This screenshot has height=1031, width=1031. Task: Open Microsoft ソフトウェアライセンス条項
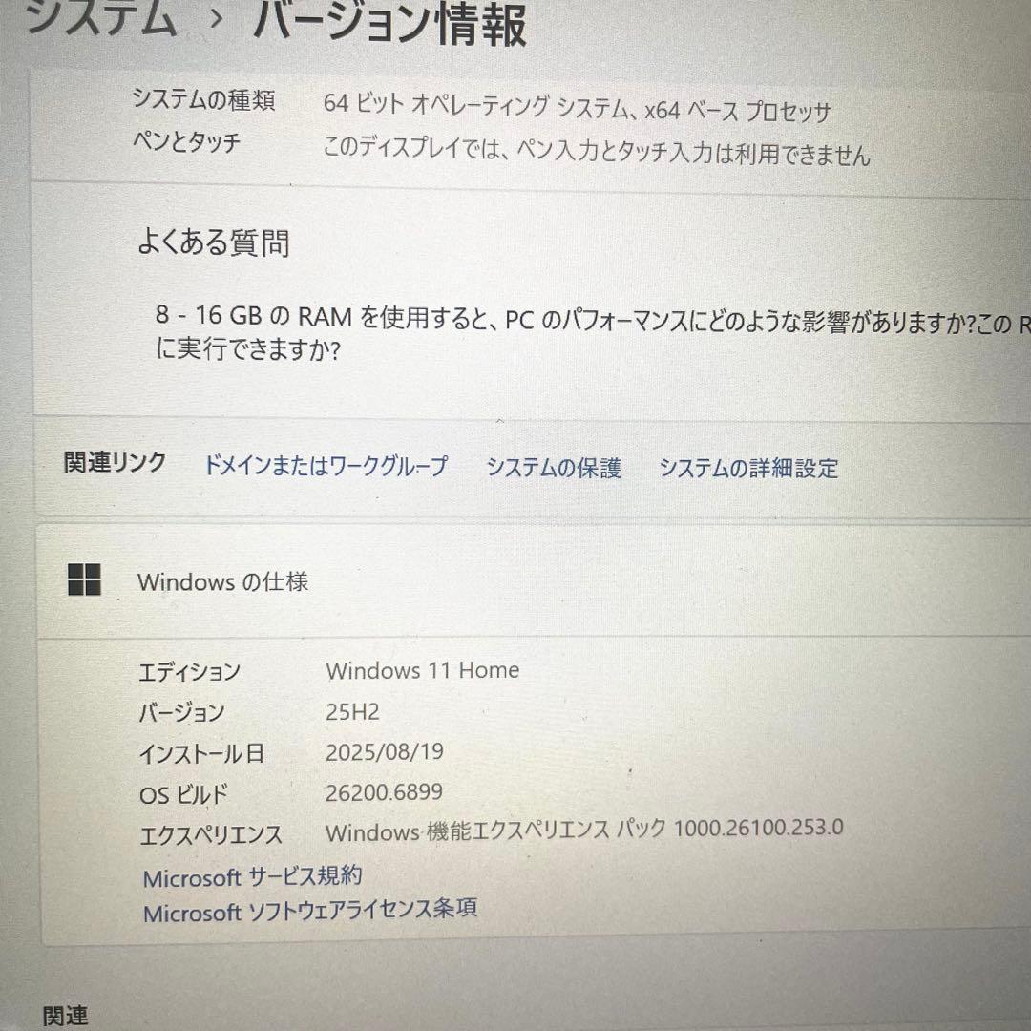click(x=310, y=911)
